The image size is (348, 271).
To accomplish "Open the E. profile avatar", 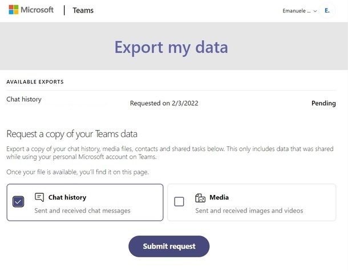I will [327, 10].
